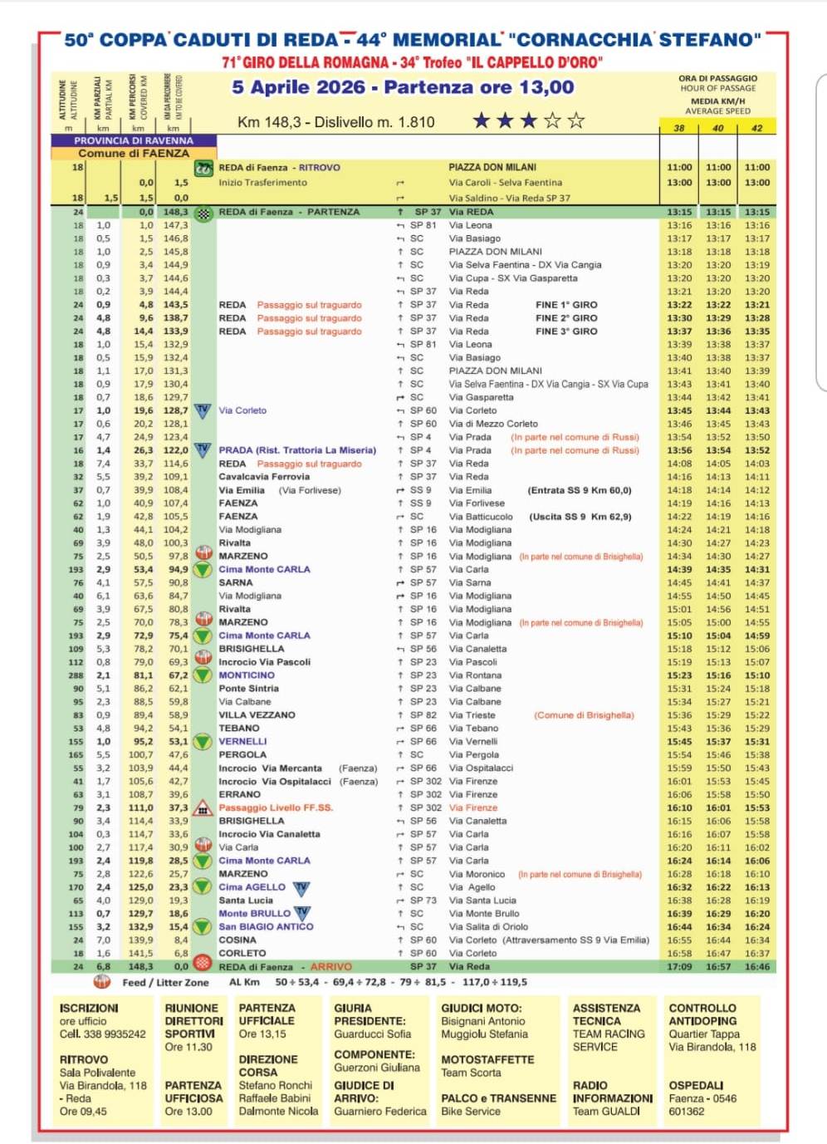Click the PRADA (Rist. Trattoria La Miseria) text

coord(297,450)
